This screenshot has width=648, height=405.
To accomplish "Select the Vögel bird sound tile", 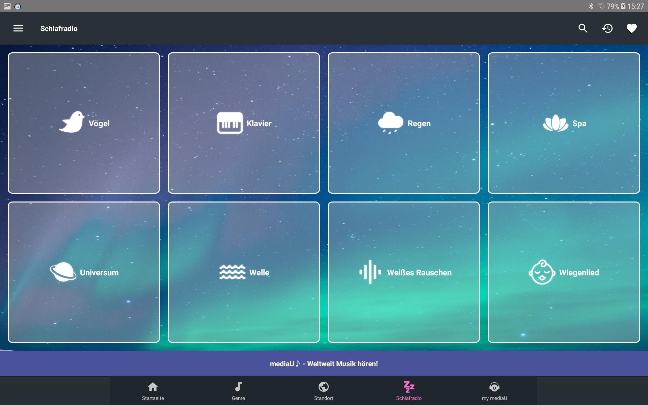I will pyautogui.click(x=84, y=123).
